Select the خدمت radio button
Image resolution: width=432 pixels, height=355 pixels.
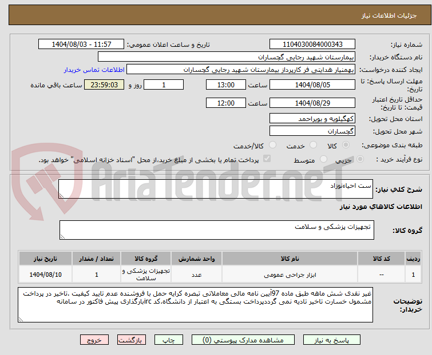pos(313,145)
